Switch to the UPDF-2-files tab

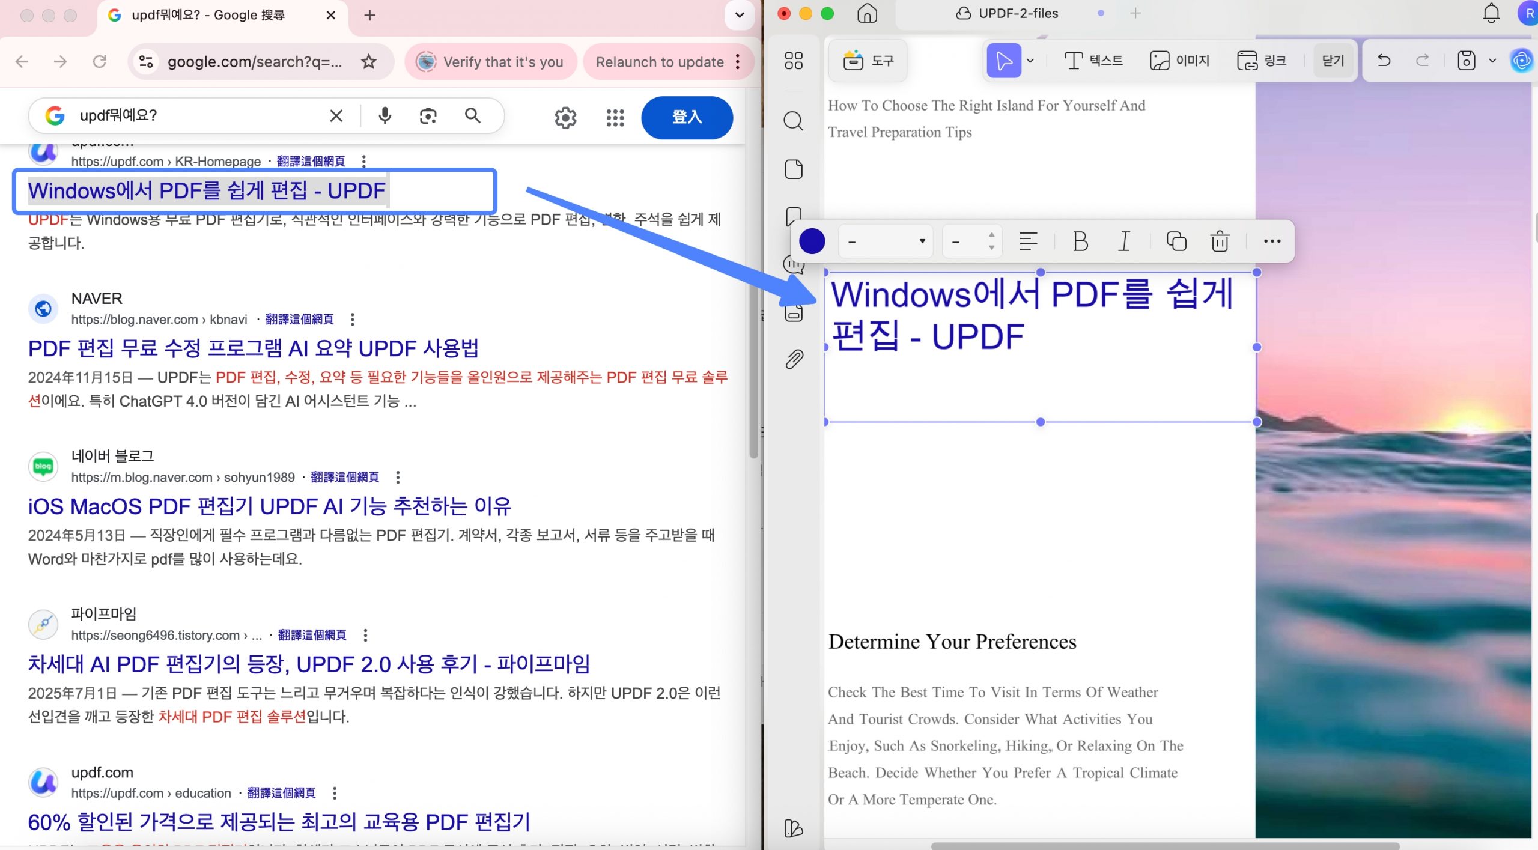(x=1007, y=13)
